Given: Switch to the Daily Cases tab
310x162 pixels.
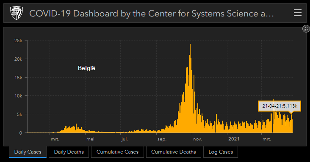Looking at the screenshot, I should tap(28, 152).
